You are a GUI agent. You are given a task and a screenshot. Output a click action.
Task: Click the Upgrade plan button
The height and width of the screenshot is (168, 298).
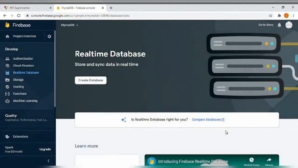(x=45, y=149)
